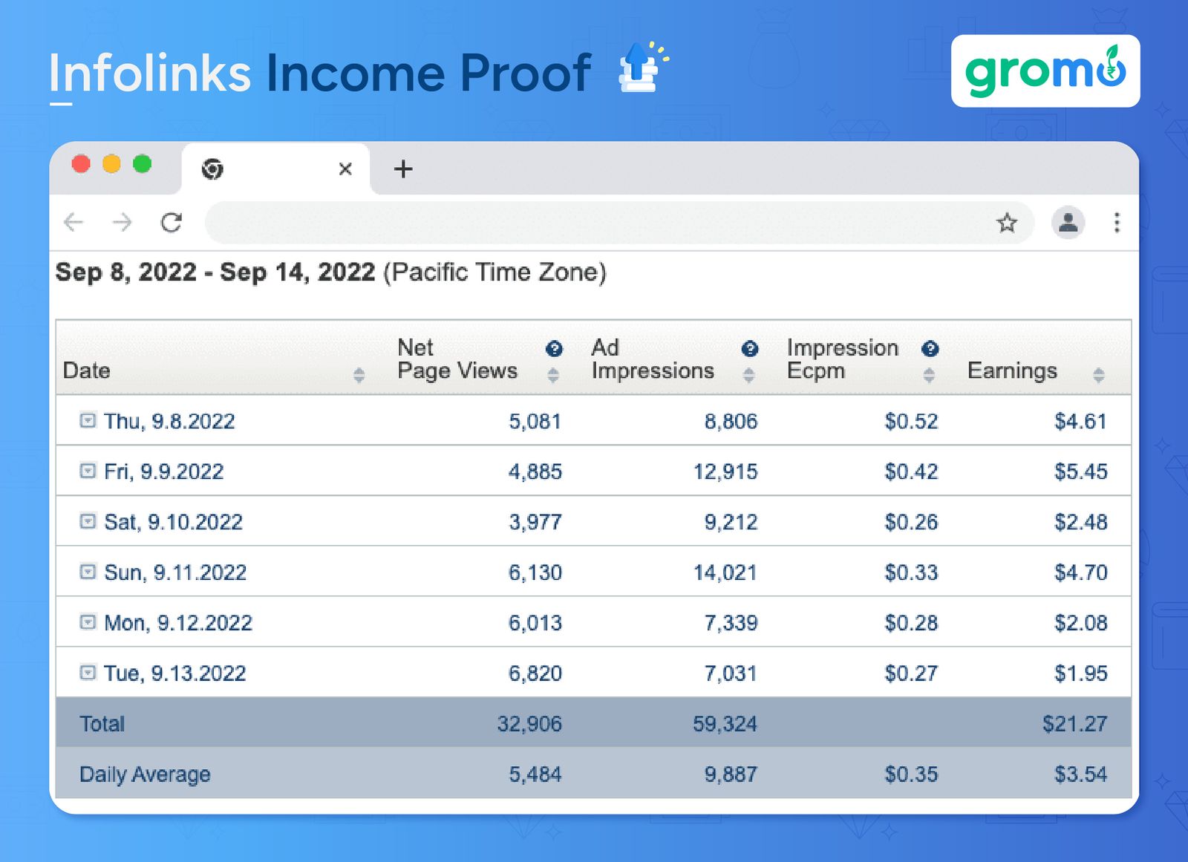The width and height of the screenshot is (1188, 862).
Task: Toggle sort order on the Date column
Action: [359, 374]
